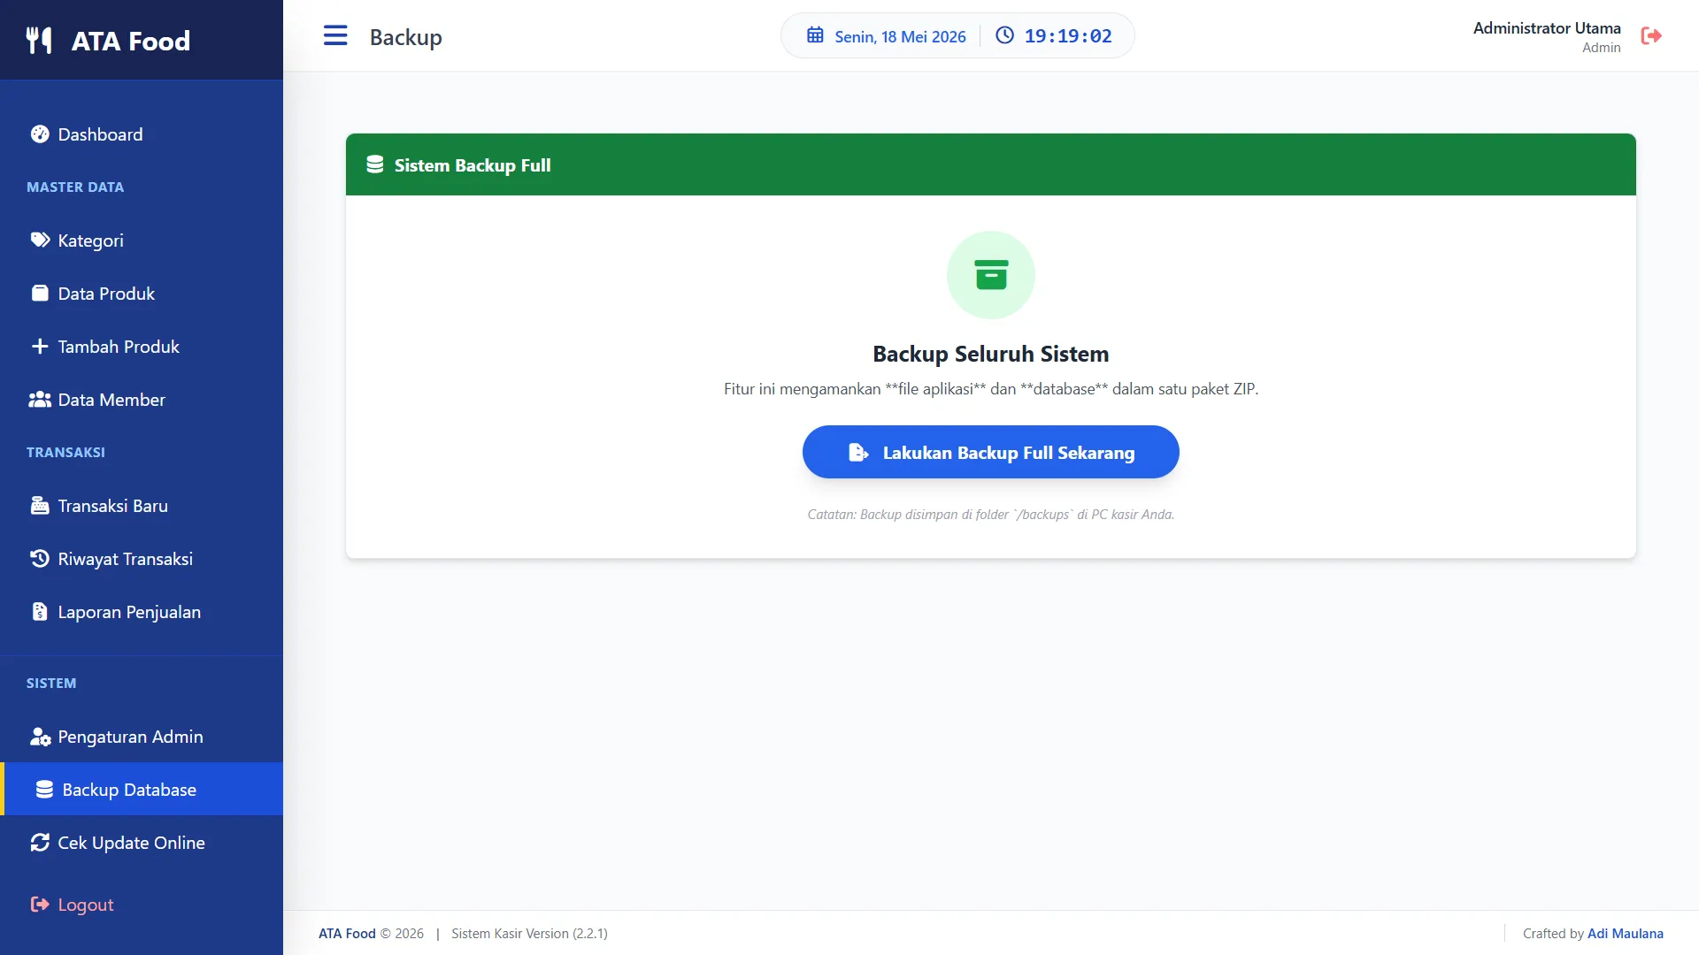Toggle the sidebar with the hamburger icon

(335, 35)
